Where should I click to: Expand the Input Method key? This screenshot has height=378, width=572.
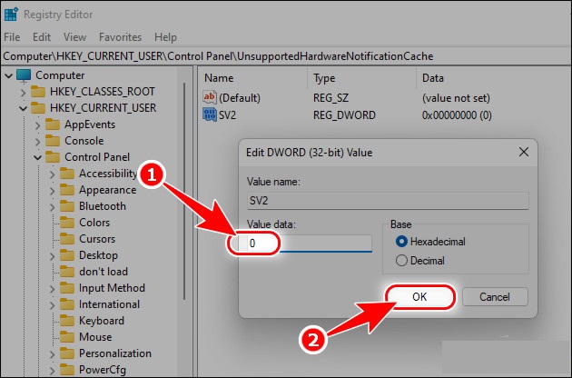52,289
